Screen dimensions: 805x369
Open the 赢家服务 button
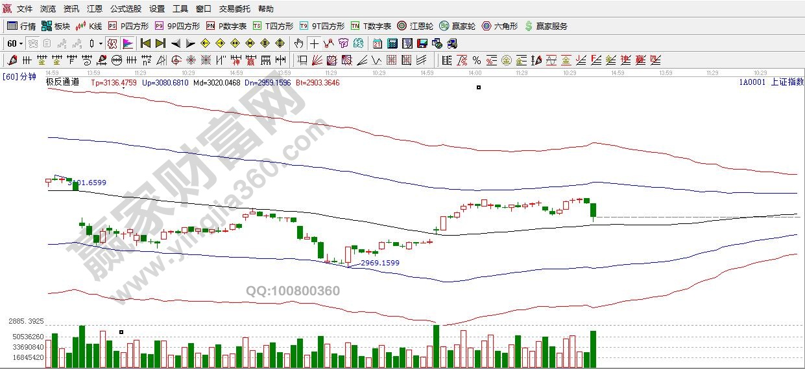tap(546, 26)
